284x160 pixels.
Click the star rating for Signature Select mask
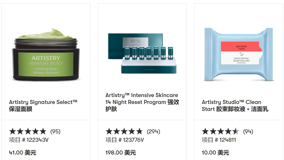click(x=28, y=131)
